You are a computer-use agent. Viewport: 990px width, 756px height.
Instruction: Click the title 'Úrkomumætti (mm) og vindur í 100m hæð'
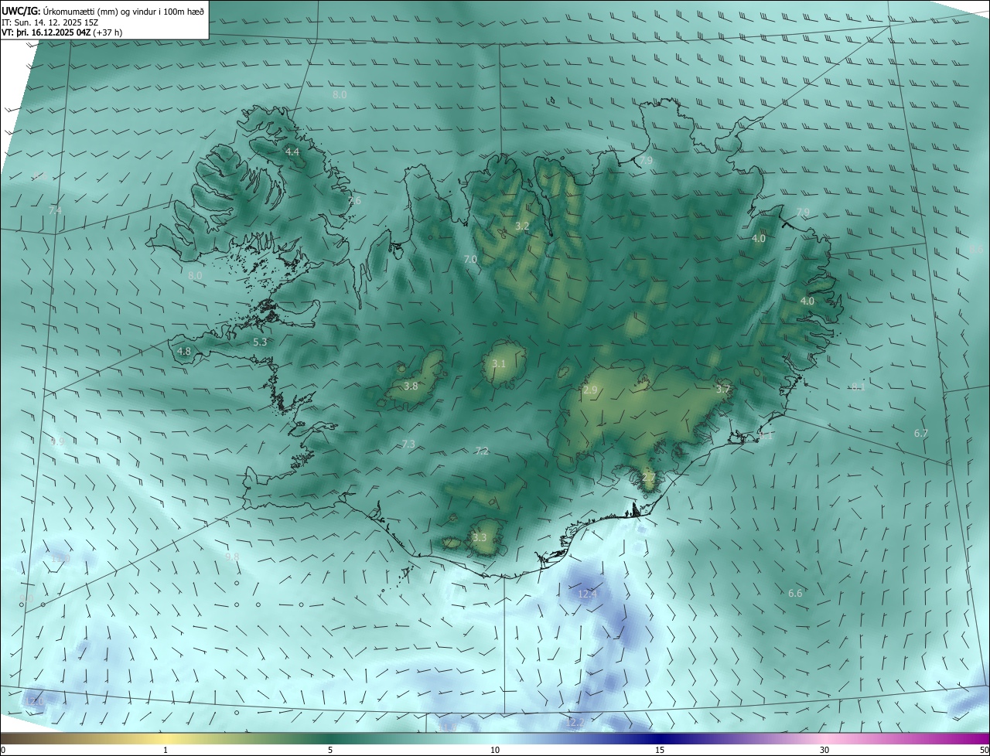tap(124, 11)
